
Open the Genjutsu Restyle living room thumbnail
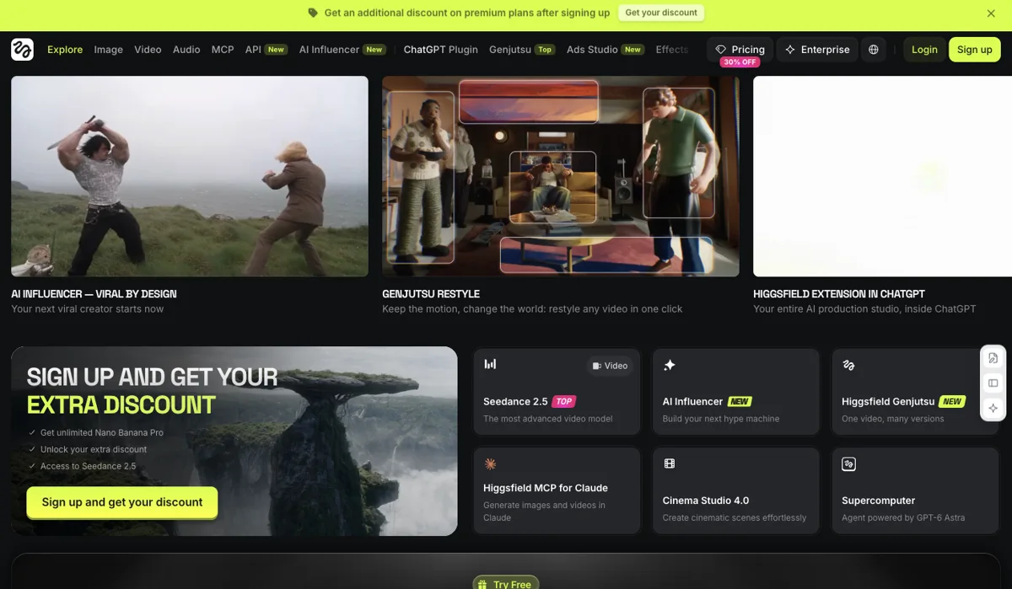pos(561,176)
